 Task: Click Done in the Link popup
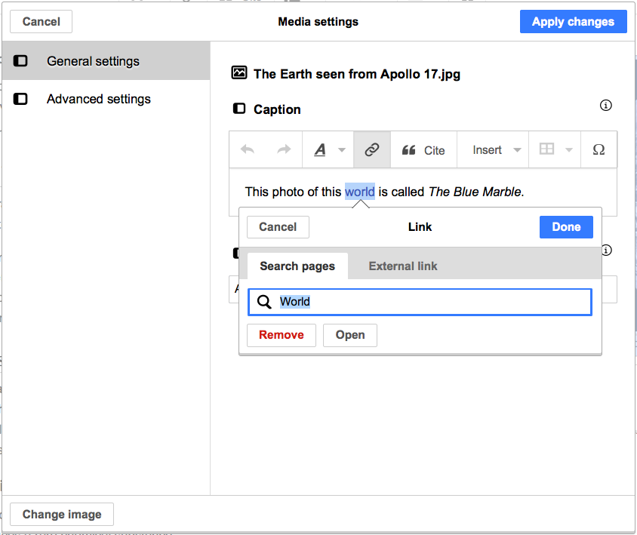point(566,227)
